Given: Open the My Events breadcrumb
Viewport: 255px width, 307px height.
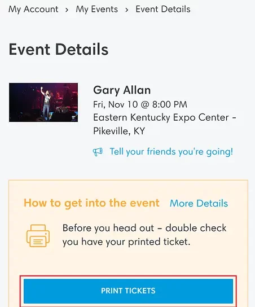Looking at the screenshot, I should click(97, 9).
